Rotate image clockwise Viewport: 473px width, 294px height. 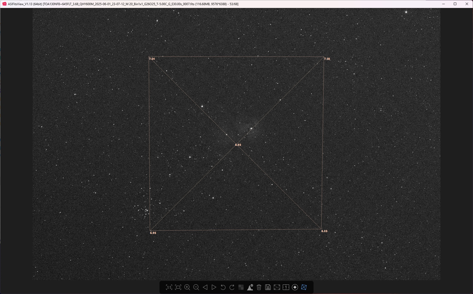tap(232, 287)
